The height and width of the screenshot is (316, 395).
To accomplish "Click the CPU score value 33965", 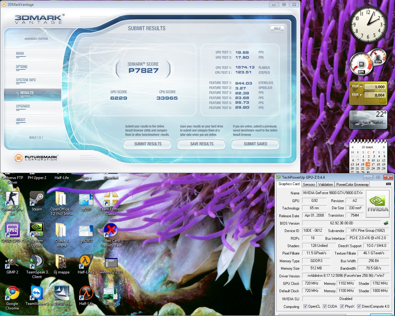I will click(167, 98).
